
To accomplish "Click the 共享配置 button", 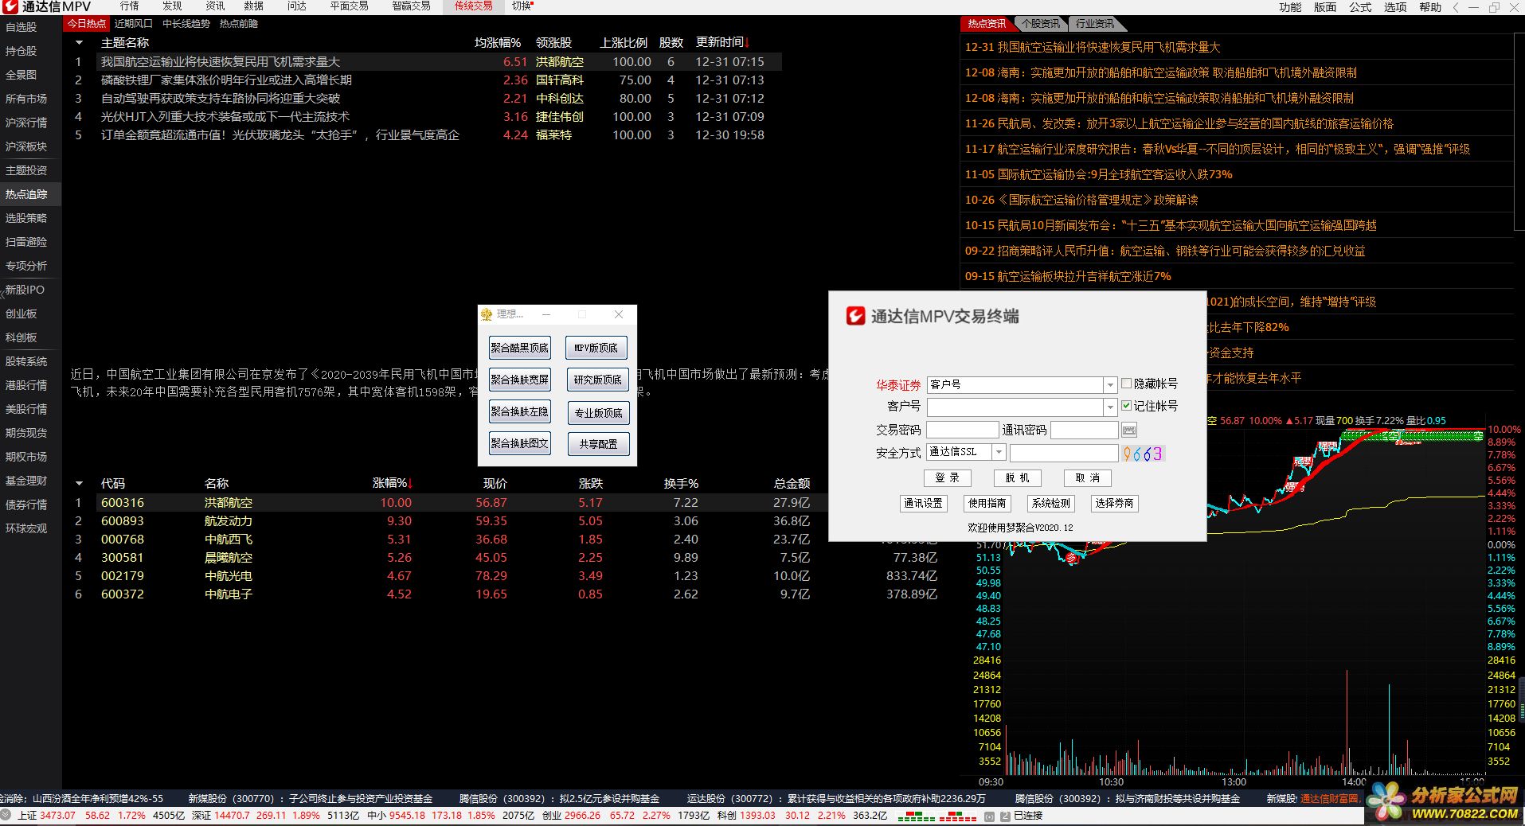I will coord(598,444).
